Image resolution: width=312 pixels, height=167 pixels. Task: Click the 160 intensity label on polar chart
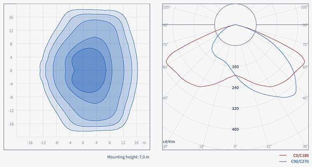[x=235, y=67]
